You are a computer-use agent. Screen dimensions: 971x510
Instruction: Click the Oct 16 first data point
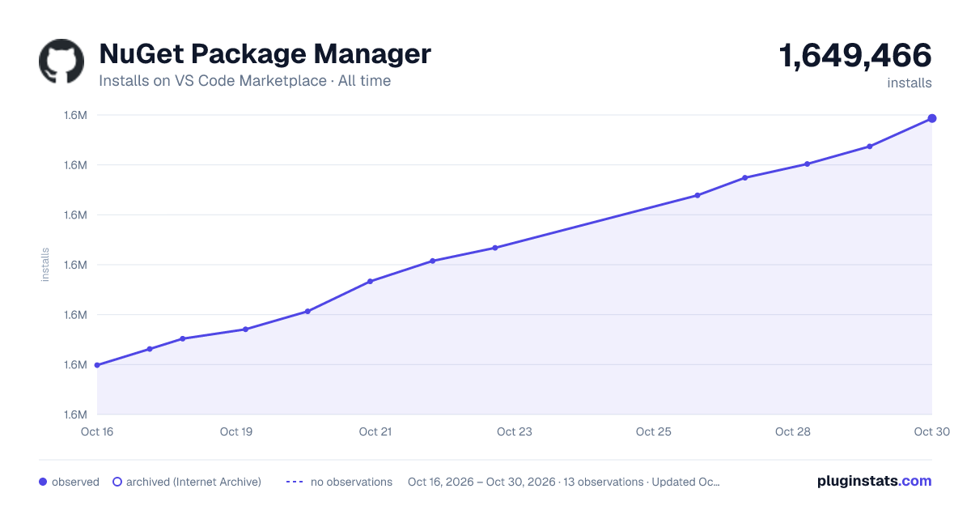click(97, 365)
